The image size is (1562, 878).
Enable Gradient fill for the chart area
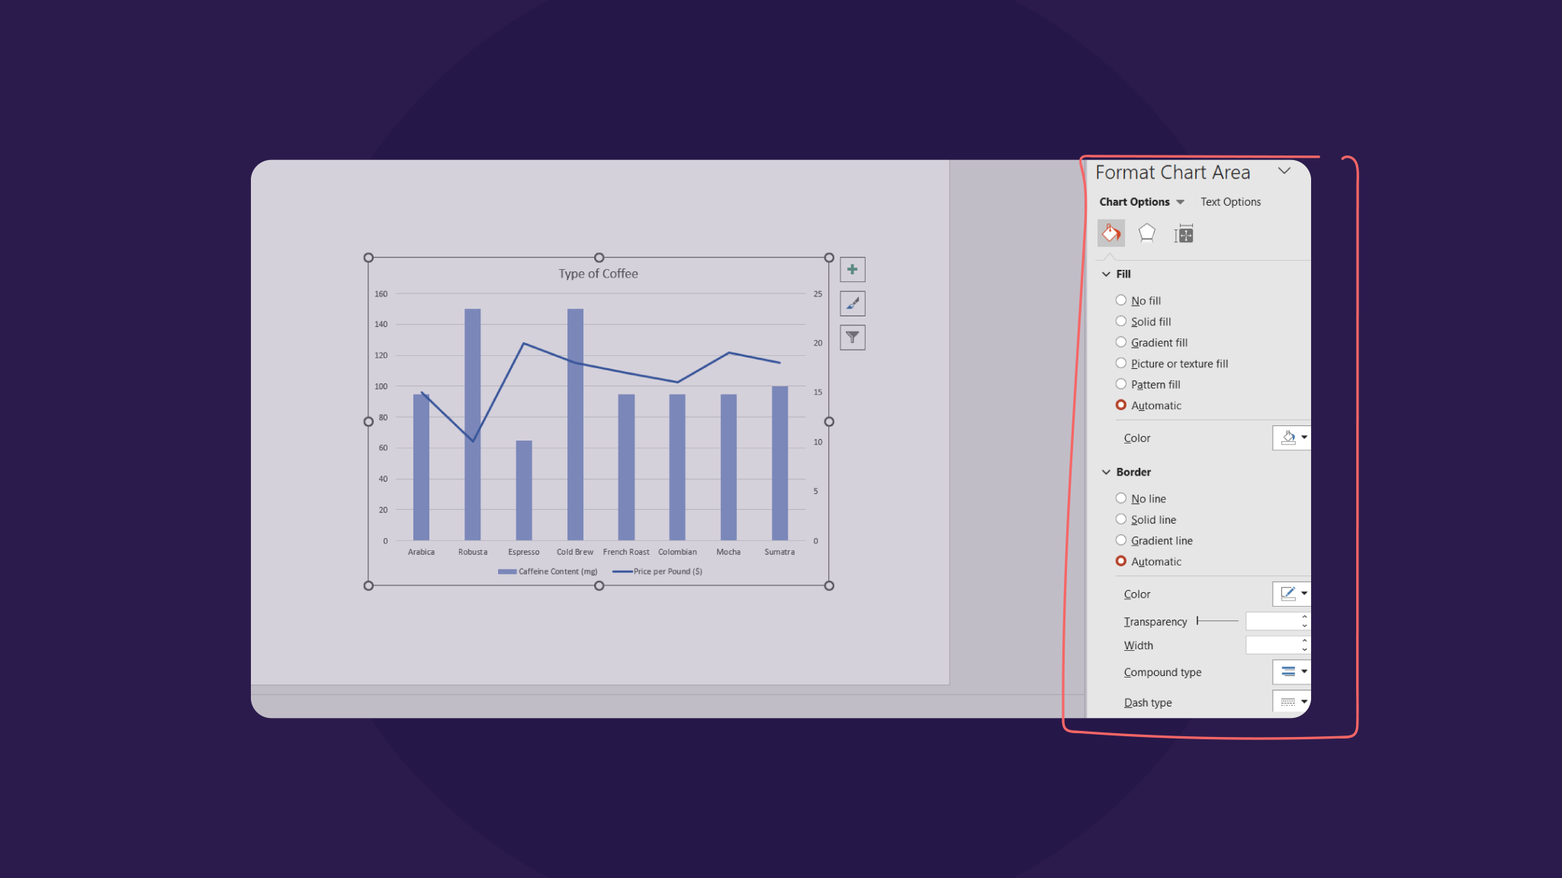click(1121, 341)
